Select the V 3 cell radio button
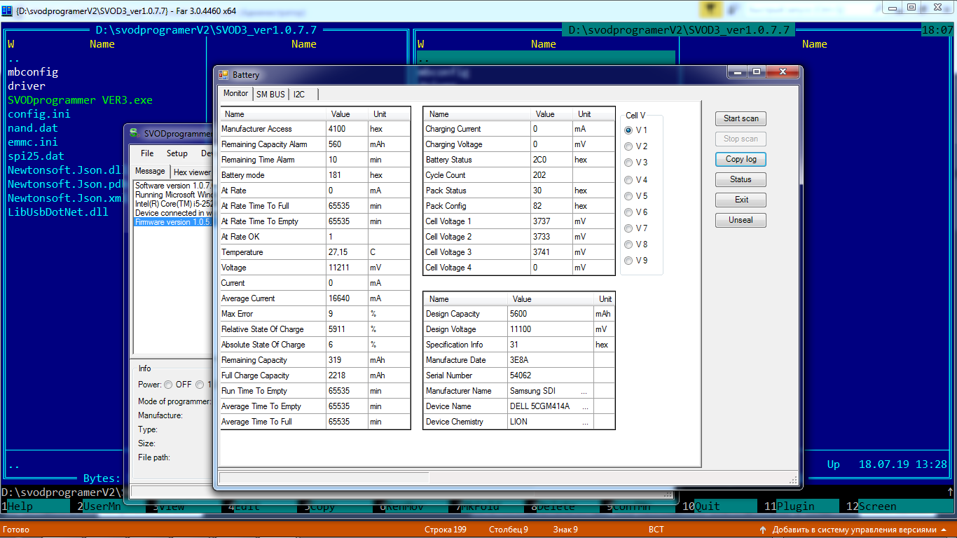This screenshot has width=957, height=538. pyautogui.click(x=628, y=163)
